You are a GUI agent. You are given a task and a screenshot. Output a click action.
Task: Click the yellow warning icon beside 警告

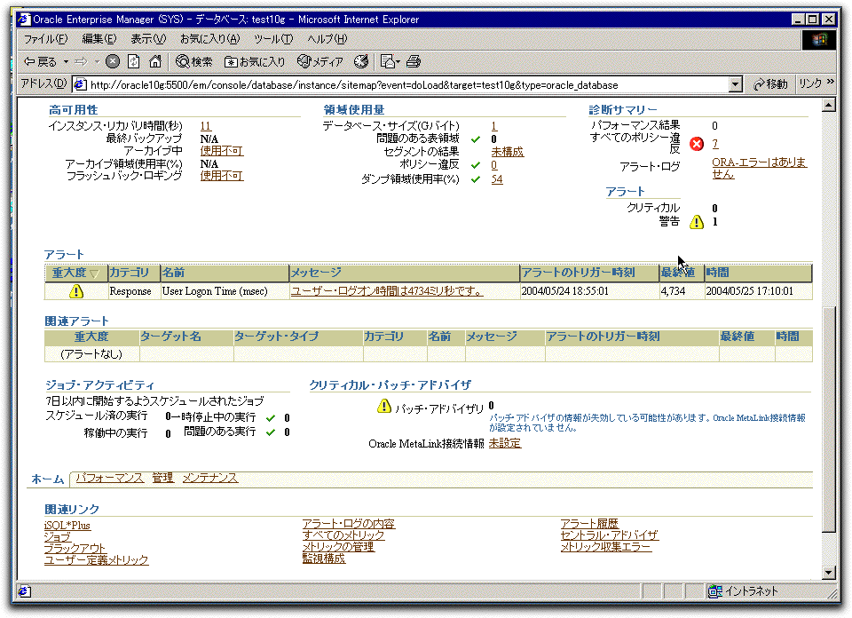point(697,222)
